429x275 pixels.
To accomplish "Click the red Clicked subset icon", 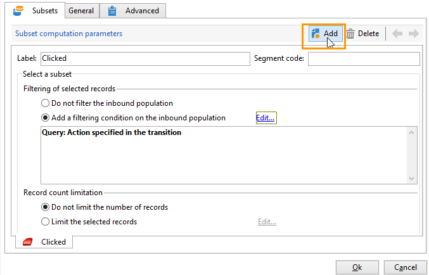I will click(28, 242).
